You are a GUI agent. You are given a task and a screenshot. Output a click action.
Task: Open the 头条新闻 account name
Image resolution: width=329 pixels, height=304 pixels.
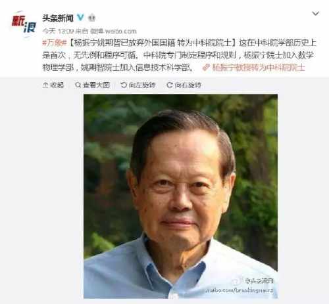pos(58,18)
